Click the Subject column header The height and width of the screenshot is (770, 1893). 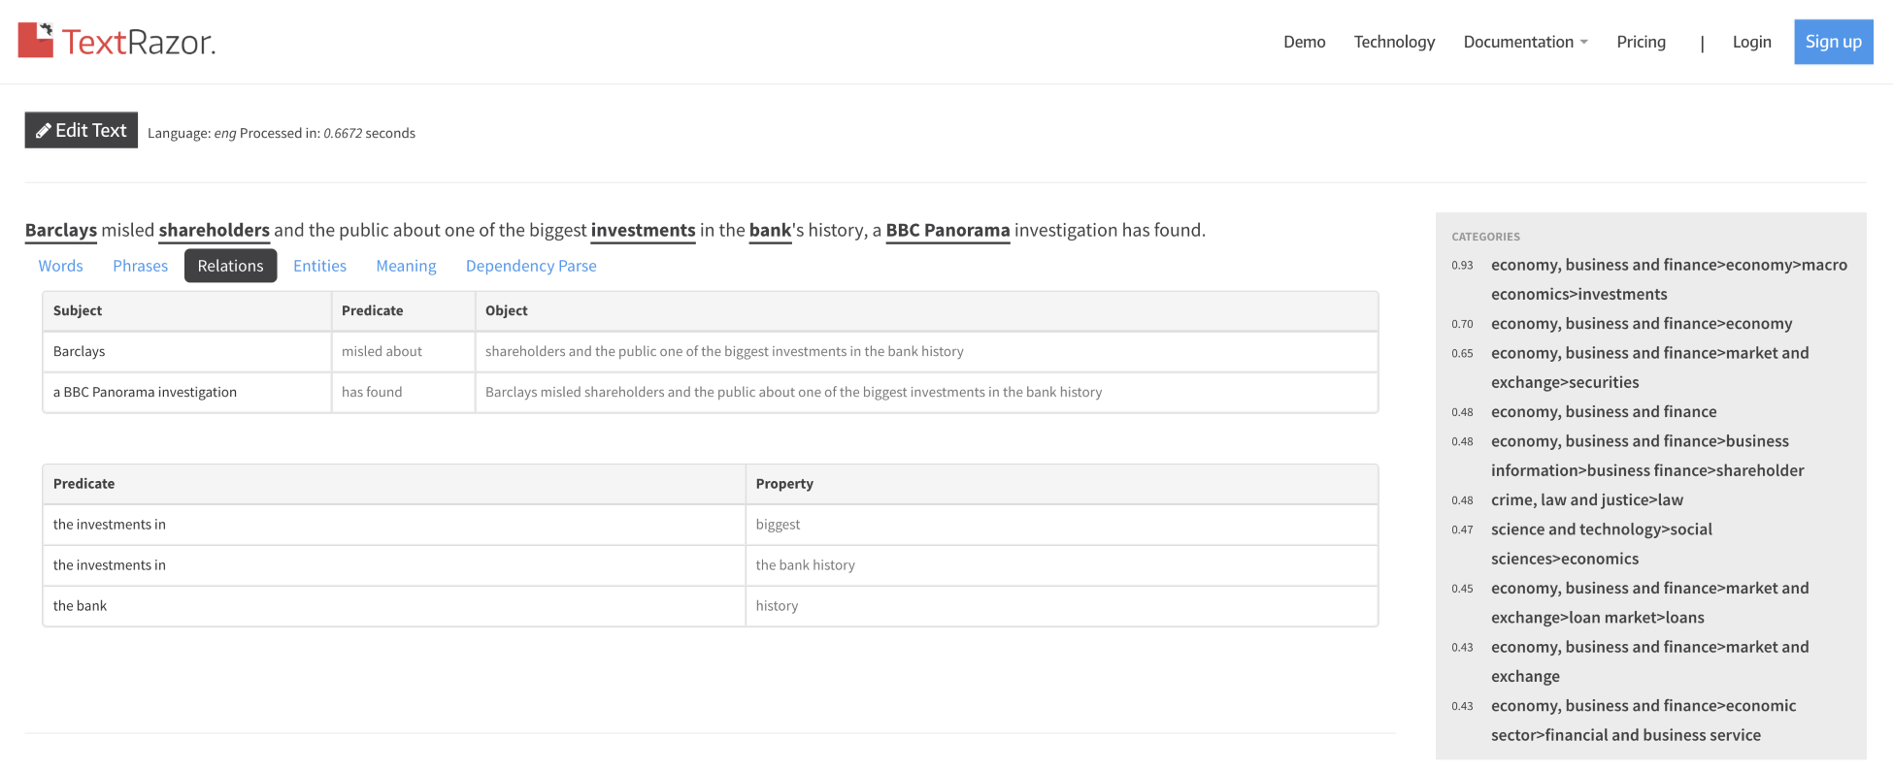(x=186, y=310)
